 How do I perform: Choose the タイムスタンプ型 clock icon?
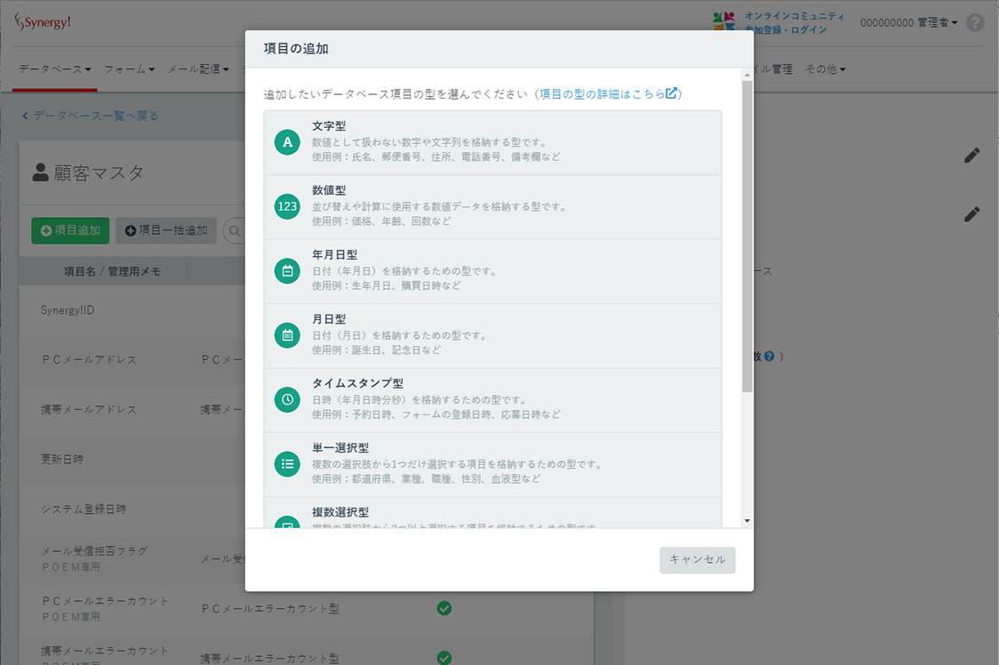tap(287, 400)
